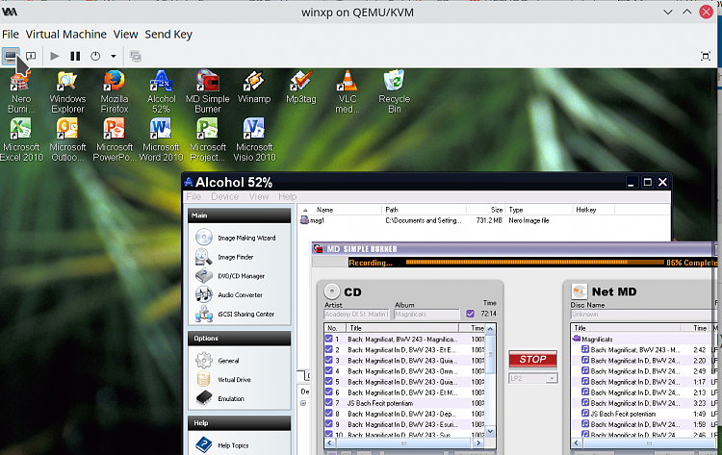Select the Microsoft Excel 2010 icon
722x455 pixels.
(x=21, y=139)
